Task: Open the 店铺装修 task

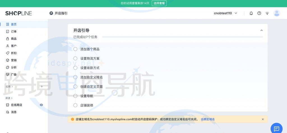Action: [x=87, y=105]
